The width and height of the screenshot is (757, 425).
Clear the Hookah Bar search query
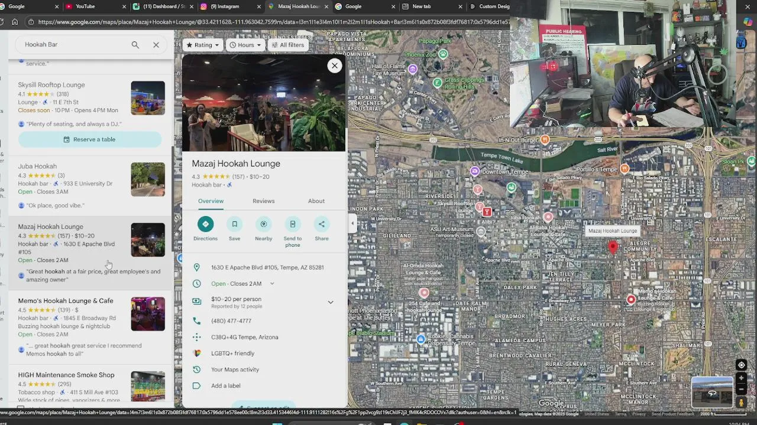click(156, 45)
